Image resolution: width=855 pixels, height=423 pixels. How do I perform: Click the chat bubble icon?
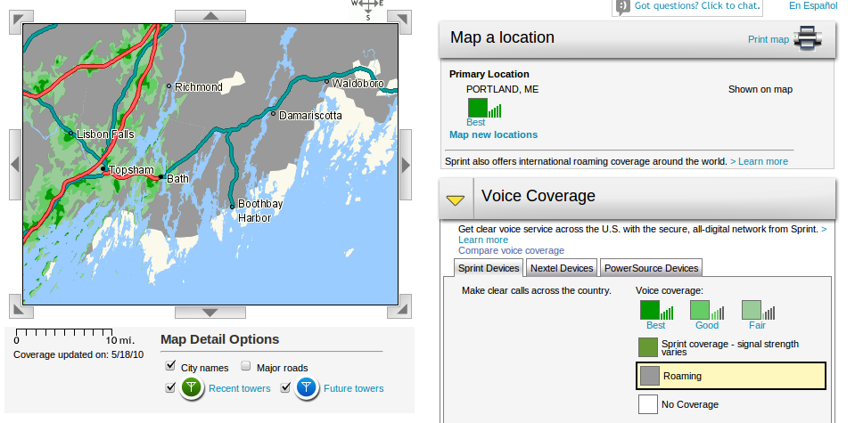pos(623,6)
